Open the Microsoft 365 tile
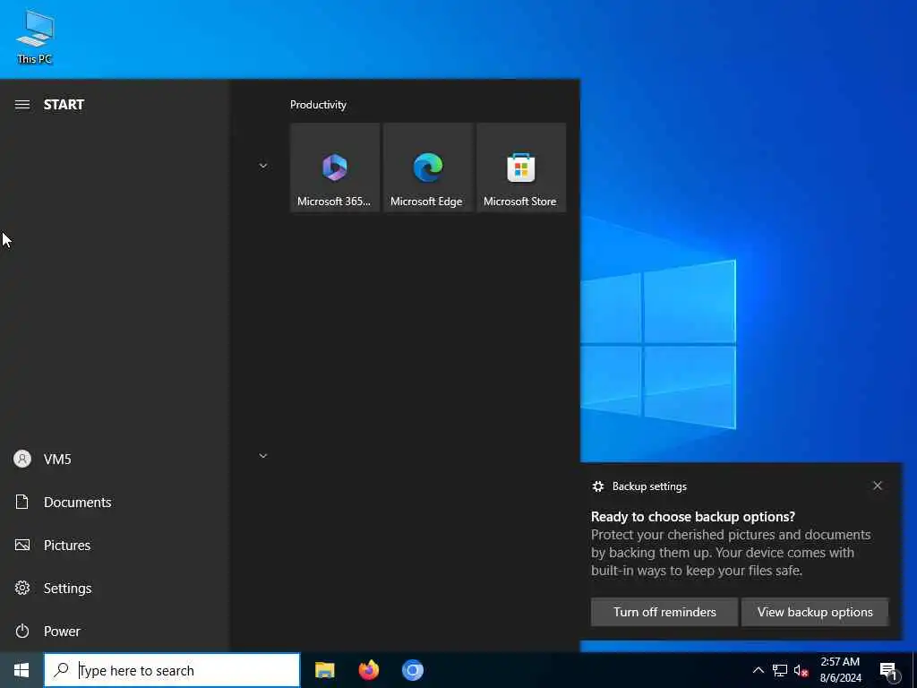The image size is (917, 688). coord(335,168)
